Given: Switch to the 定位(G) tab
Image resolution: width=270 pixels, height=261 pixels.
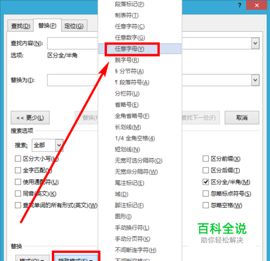Looking at the screenshot, I should (74, 26).
